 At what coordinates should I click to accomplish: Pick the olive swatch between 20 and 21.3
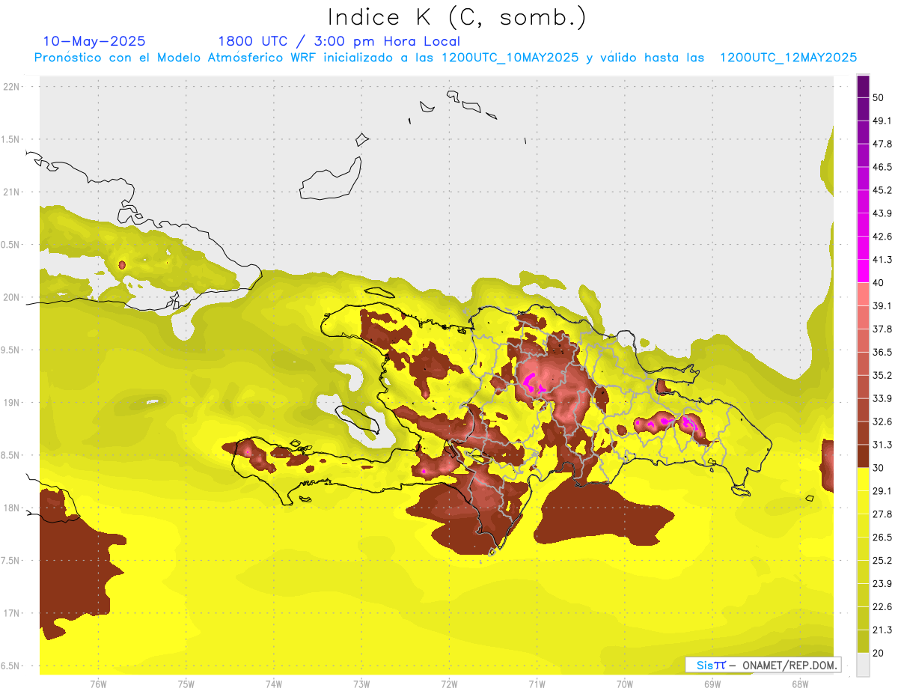pyautogui.click(x=864, y=641)
